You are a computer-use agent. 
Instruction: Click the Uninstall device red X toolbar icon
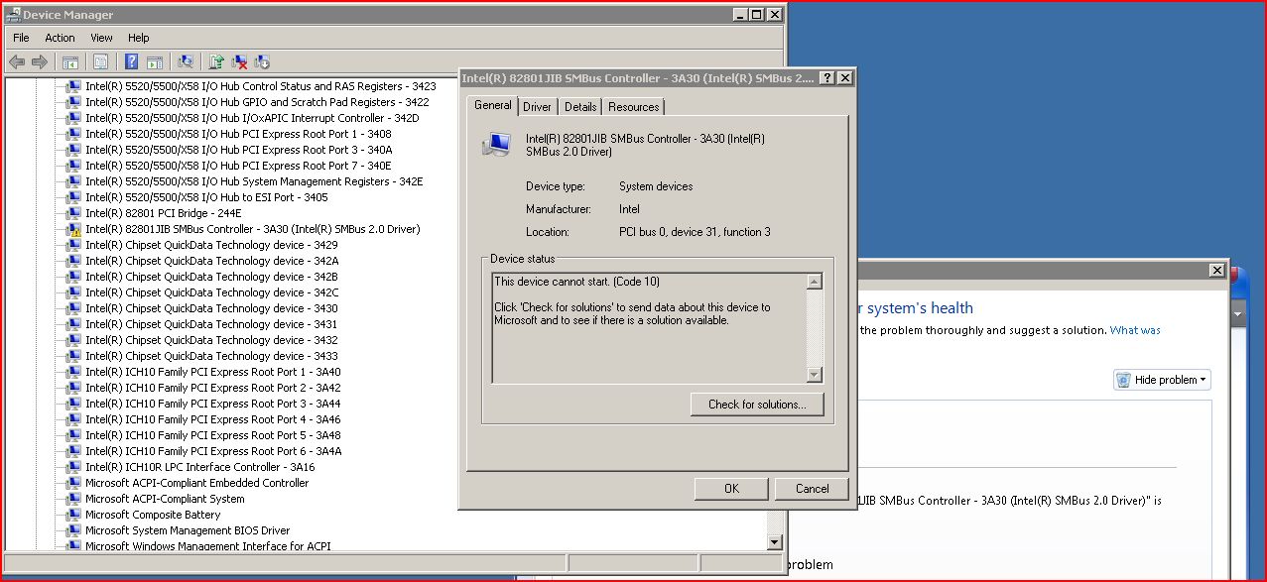[239, 61]
